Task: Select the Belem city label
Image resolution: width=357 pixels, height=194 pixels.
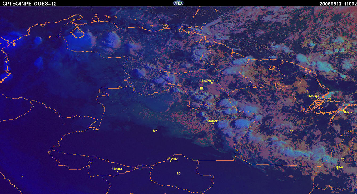Action: (348, 112)
